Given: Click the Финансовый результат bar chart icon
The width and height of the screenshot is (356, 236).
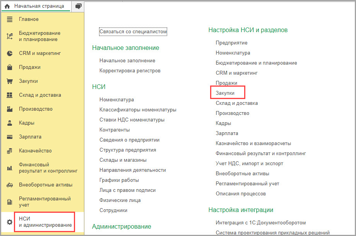Looking at the screenshot, I should pyautogui.click(x=10, y=168).
